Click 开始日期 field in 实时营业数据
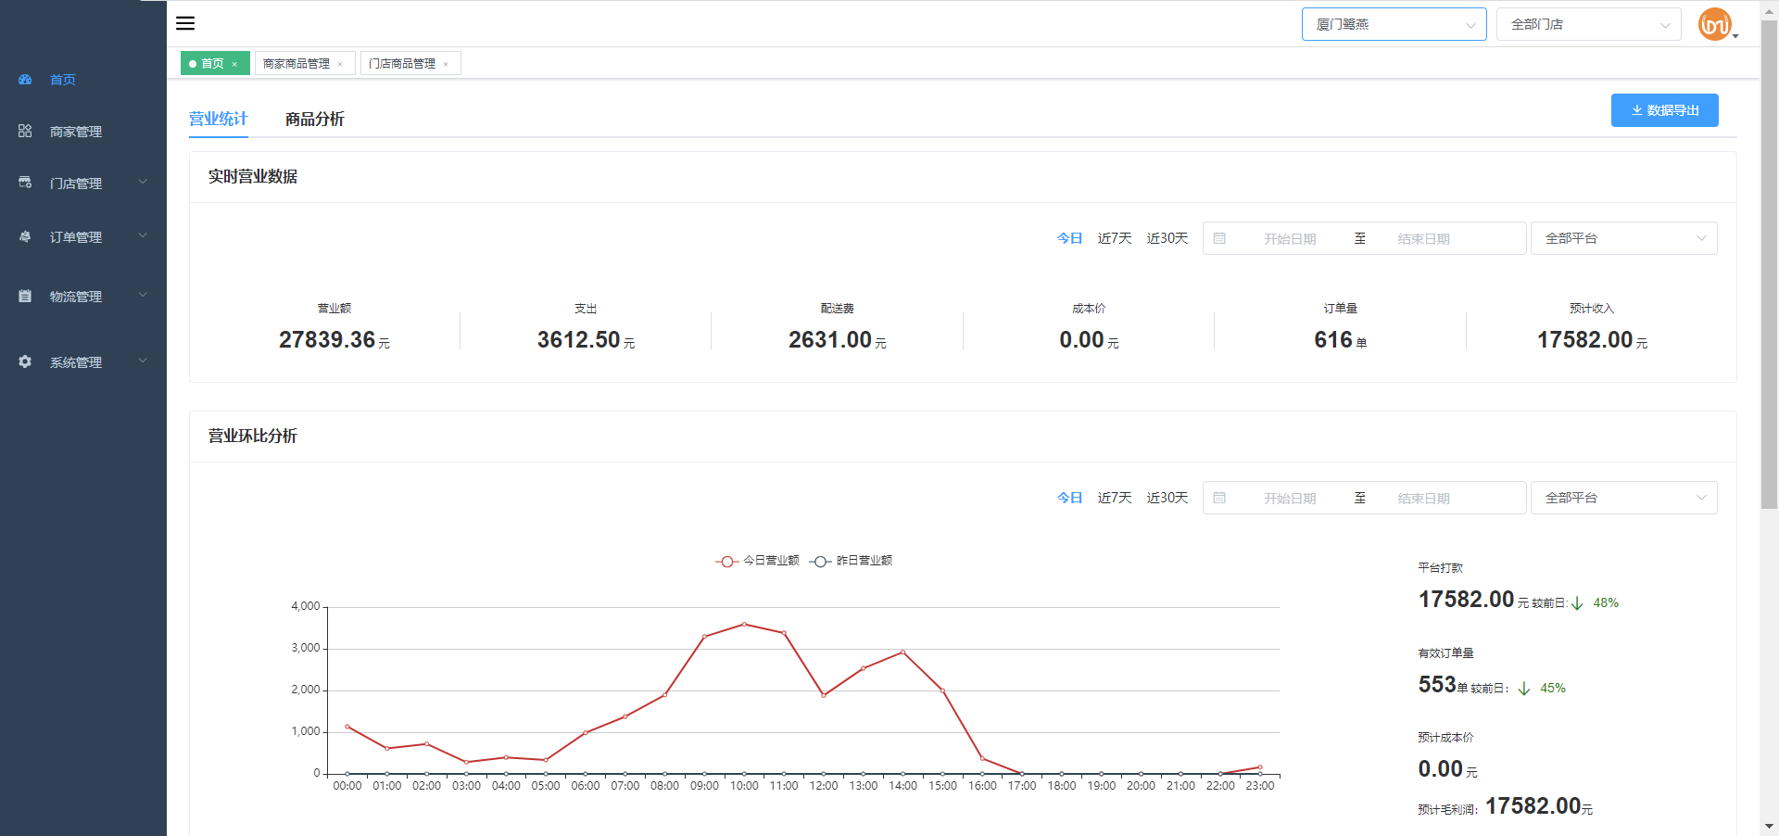The image size is (1779, 836). (1289, 239)
